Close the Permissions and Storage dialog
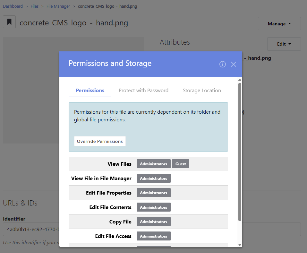Viewport: 307px width, 253px height. coord(234,64)
